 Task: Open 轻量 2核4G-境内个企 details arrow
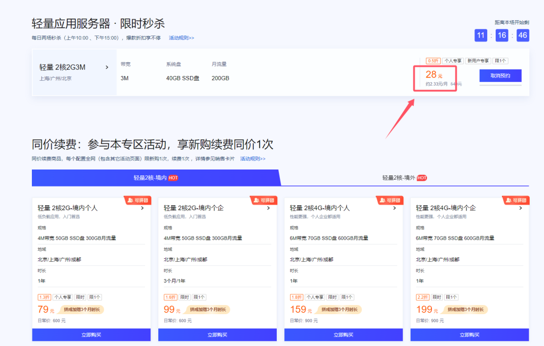[521, 208]
